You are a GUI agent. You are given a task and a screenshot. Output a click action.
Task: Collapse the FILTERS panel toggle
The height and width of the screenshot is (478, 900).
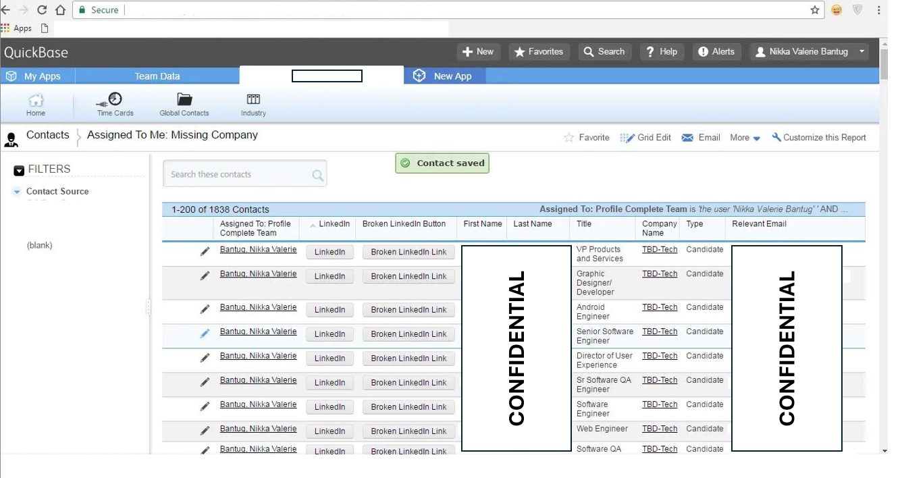19,171
